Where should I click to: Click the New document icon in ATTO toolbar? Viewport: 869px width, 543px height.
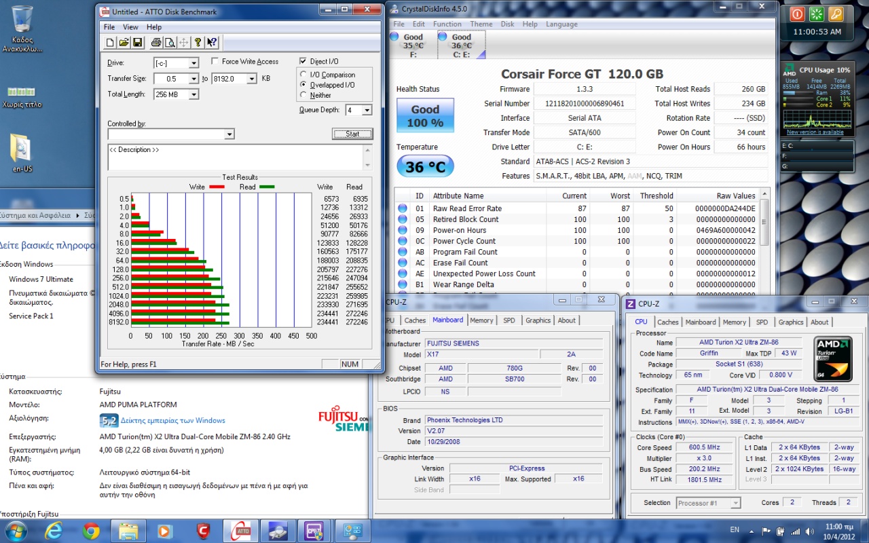111,43
